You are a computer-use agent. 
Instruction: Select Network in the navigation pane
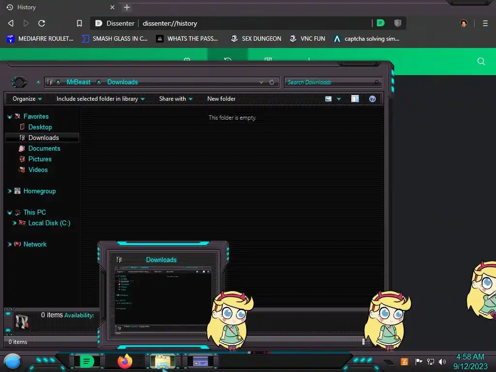tap(35, 244)
